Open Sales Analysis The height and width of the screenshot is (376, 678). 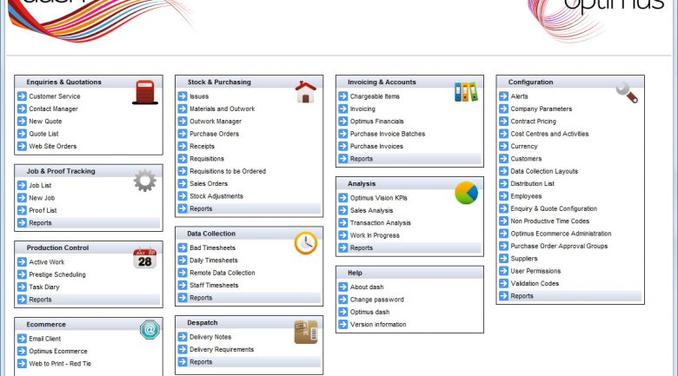371,210
